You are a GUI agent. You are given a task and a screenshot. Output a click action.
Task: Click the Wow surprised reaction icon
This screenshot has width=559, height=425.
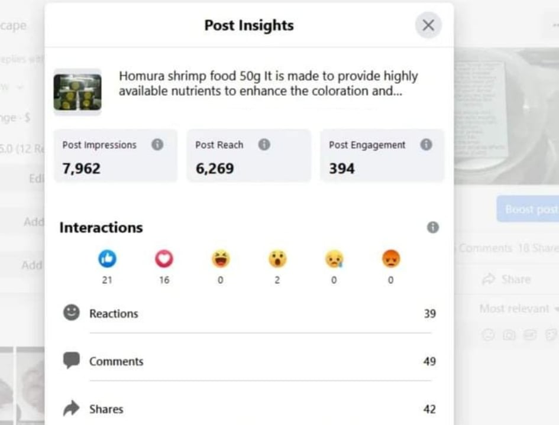(x=277, y=258)
